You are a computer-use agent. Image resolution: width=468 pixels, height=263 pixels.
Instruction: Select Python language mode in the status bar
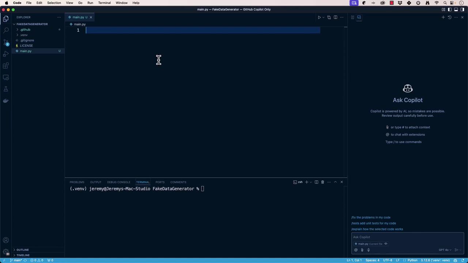coord(412,260)
